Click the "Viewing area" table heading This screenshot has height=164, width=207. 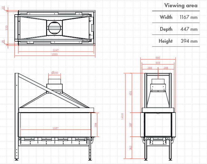[181, 5]
